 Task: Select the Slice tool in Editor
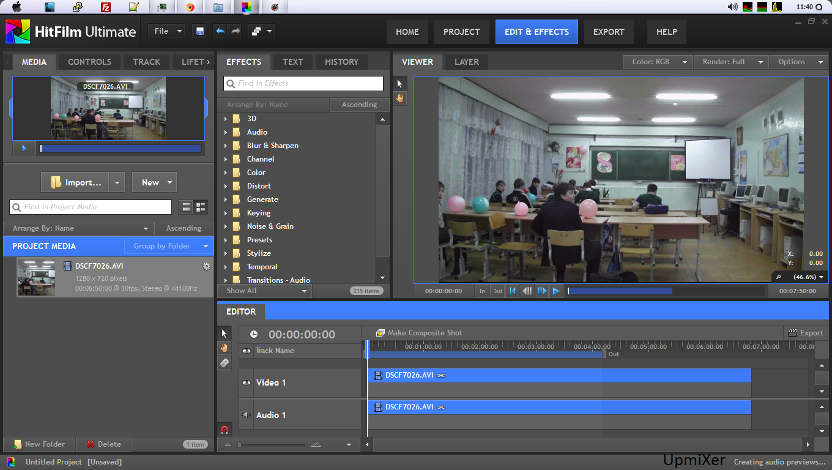click(225, 363)
